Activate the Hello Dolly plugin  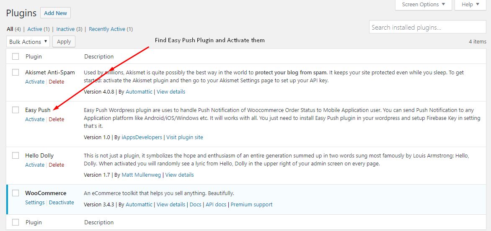pyautogui.click(x=35, y=165)
